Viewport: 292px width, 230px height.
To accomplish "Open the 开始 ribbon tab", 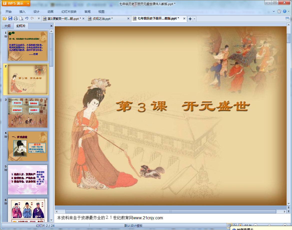I will pos(8,11).
